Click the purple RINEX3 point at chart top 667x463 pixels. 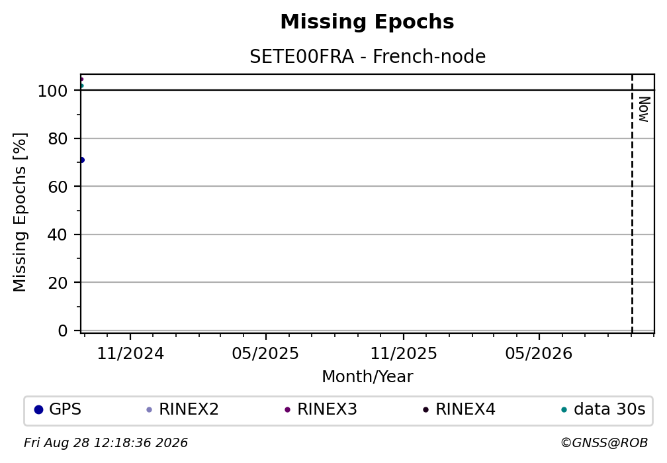(81, 79)
